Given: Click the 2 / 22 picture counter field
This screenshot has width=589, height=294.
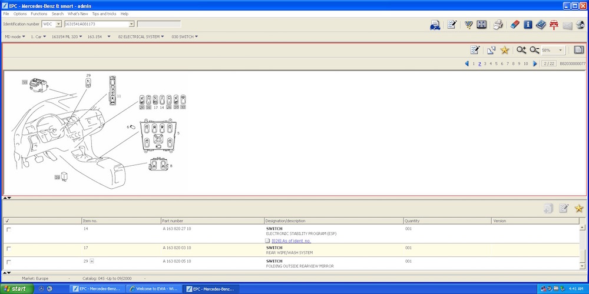Looking at the screenshot, I should pos(549,64).
